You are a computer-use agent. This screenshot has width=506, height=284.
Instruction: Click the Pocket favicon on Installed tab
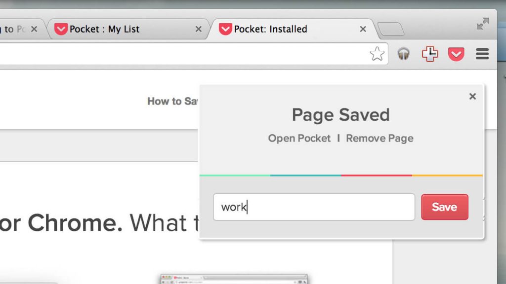225,29
